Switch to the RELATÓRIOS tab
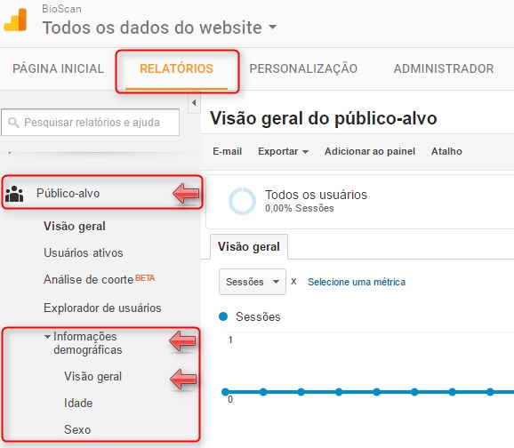The image size is (514, 448). pyautogui.click(x=176, y=68)
